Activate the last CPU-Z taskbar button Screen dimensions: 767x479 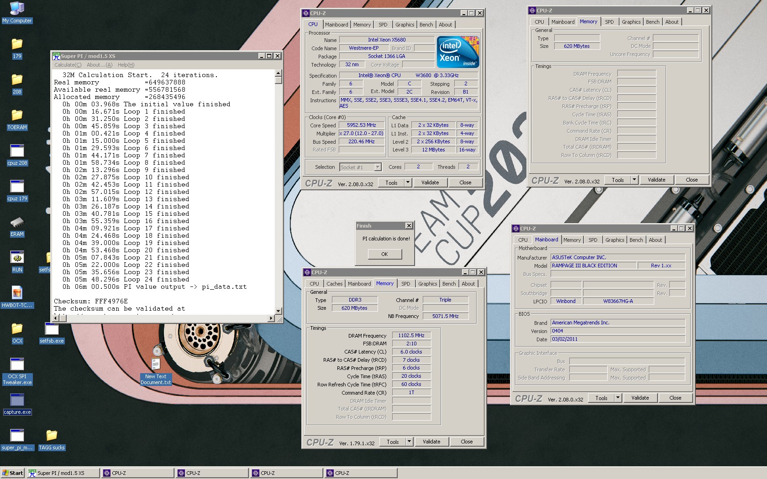(x=361, y=473)
